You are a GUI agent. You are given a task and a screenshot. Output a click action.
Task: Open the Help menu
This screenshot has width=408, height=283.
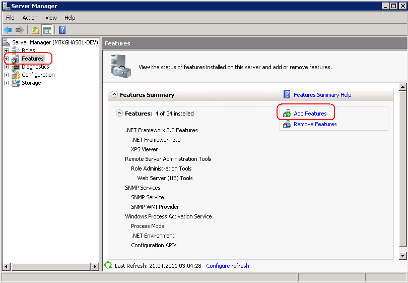(x=70, y=18)
